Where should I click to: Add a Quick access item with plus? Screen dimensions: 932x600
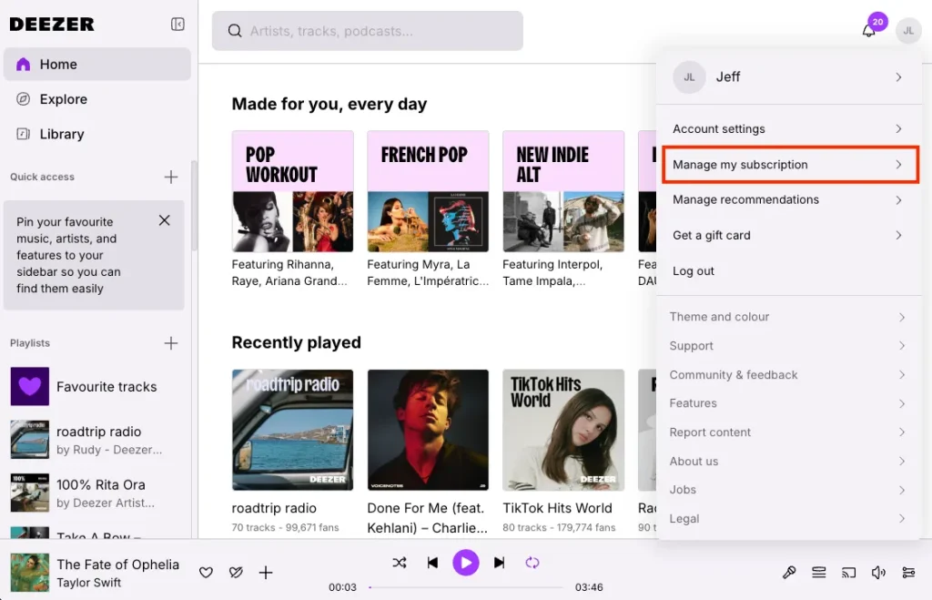click(x=170, y=177)
